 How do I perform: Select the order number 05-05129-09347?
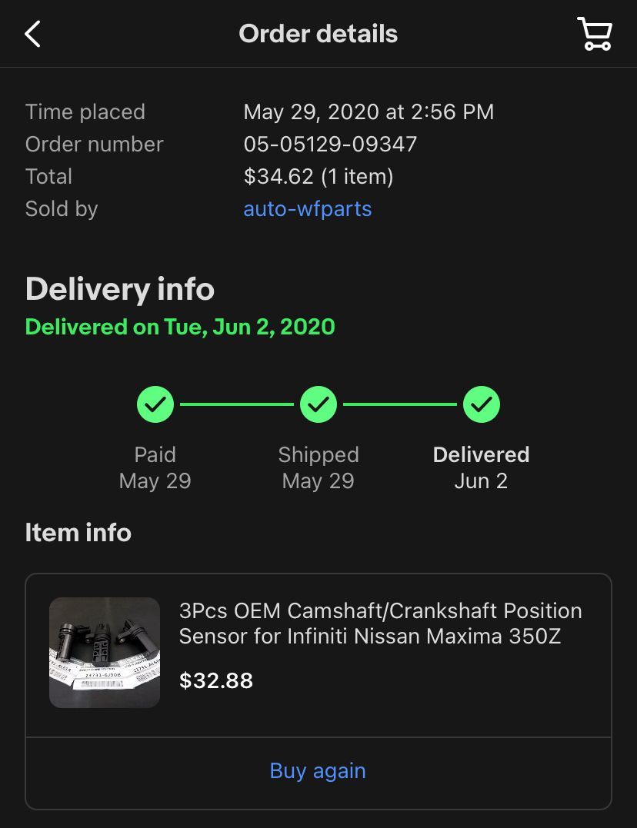tap(330, 145)
